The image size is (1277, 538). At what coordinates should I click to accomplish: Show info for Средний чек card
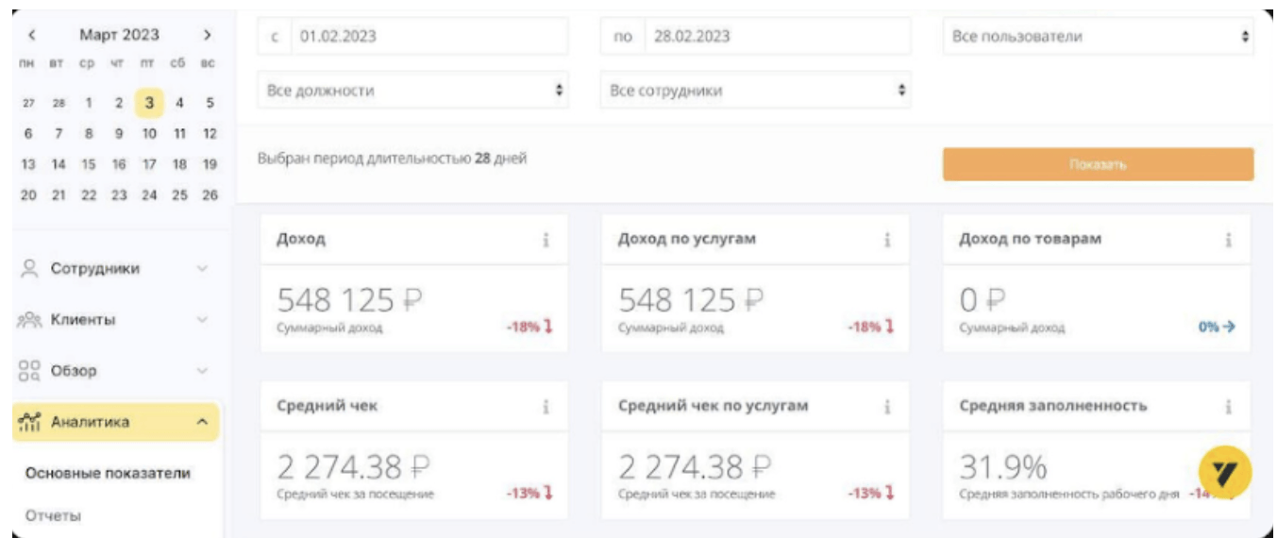pos(546,407)
